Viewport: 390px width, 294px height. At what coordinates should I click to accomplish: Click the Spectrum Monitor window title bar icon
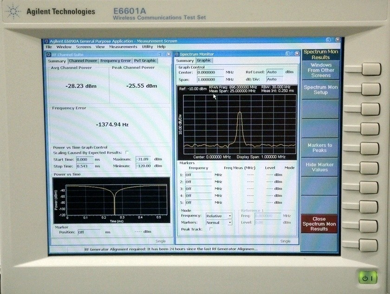coord(176,53)
